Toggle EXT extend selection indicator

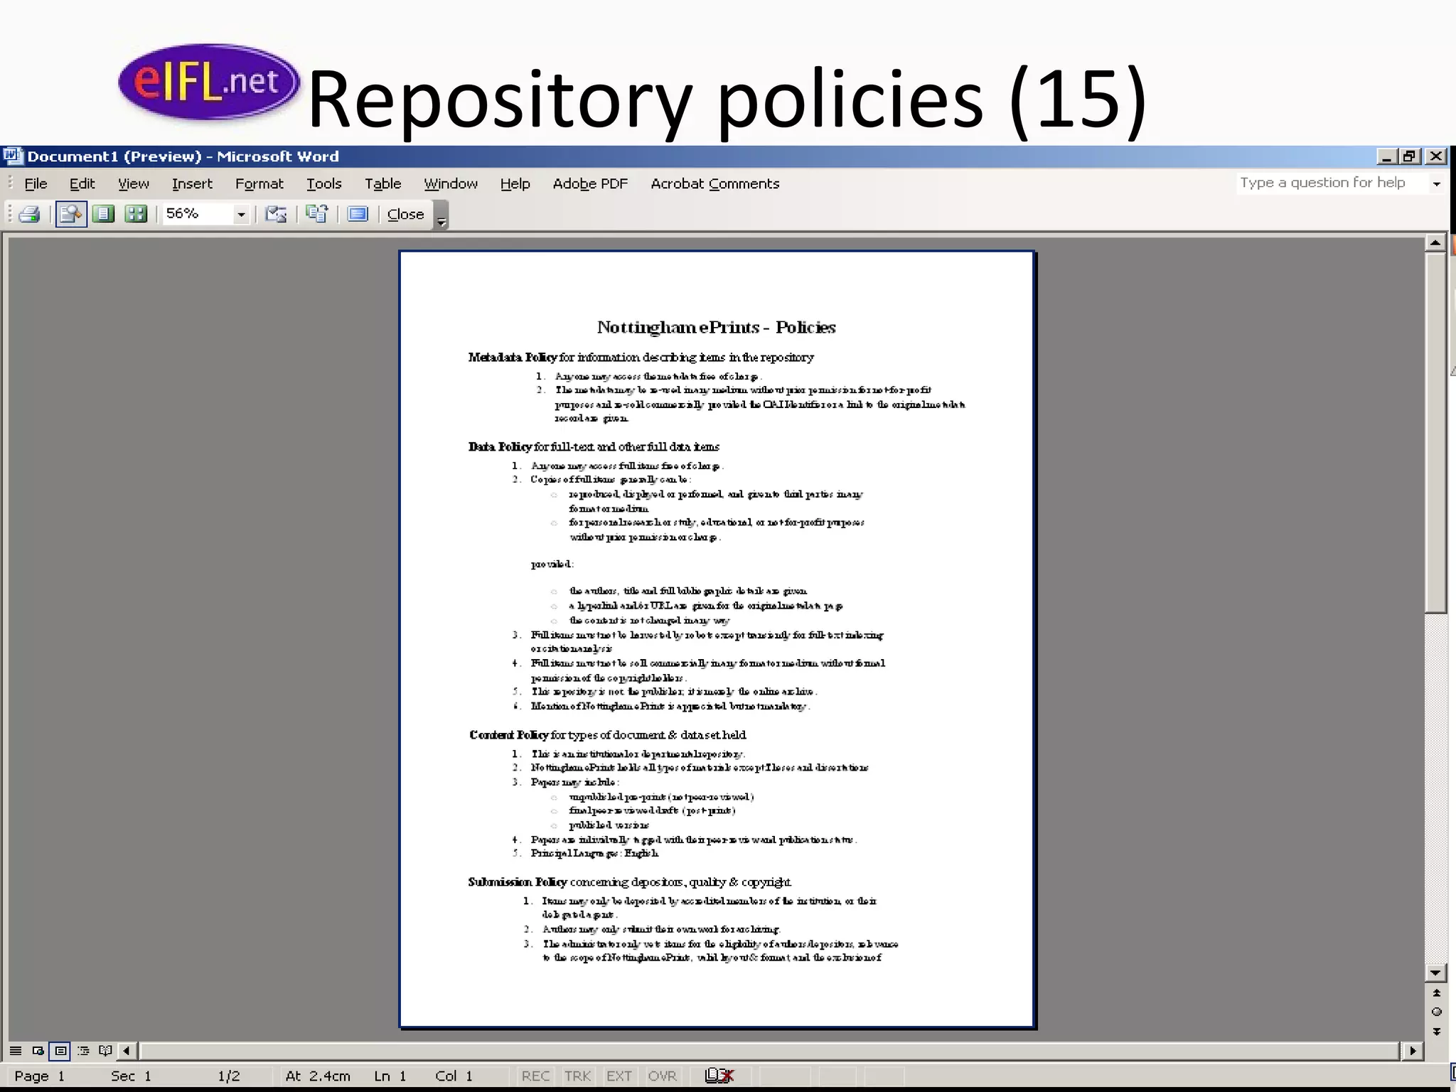click(x=619, y=1076)
